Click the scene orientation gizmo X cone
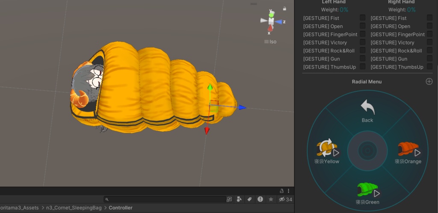Screen dimensions: 438x213 pos(270,28)
